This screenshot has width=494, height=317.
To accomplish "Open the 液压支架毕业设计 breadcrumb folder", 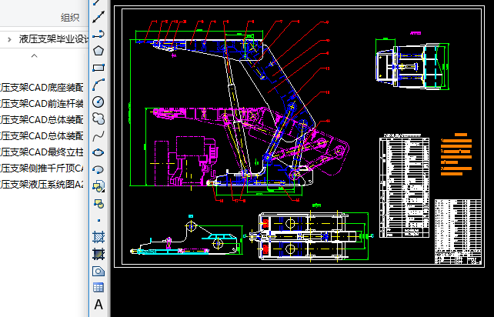I will (54, 39).
